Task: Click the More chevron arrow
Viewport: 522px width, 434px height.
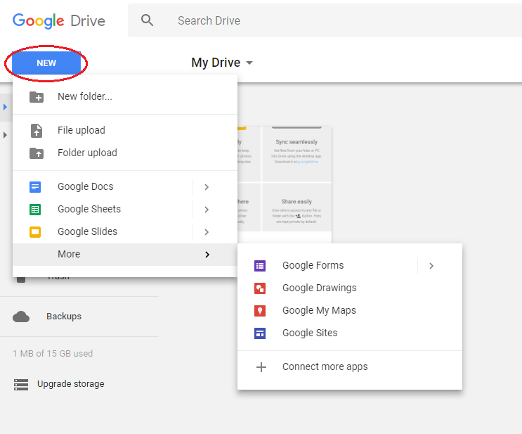Action: [207, 255]
